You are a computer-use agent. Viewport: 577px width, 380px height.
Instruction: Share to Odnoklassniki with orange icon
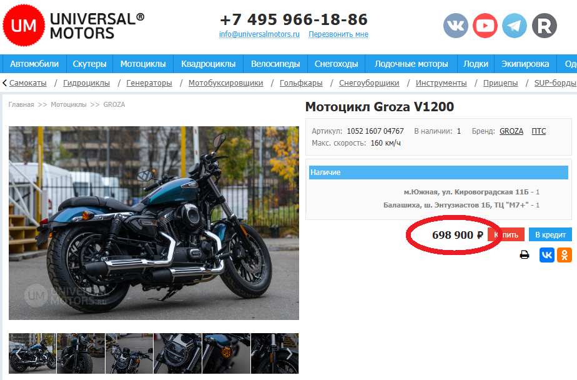pyautogui.click(x=565, y=255)
